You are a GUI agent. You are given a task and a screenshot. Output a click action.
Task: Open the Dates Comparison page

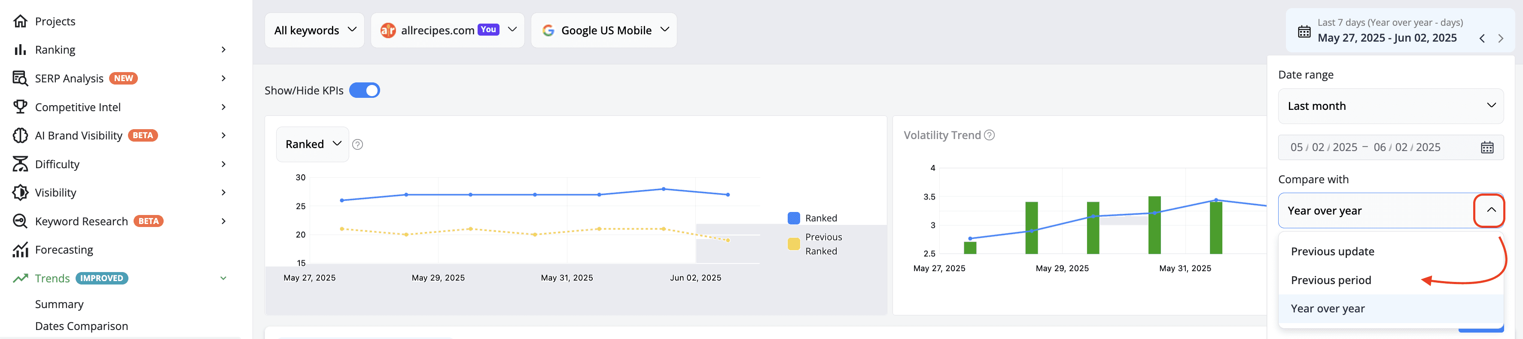click(82, 326)
